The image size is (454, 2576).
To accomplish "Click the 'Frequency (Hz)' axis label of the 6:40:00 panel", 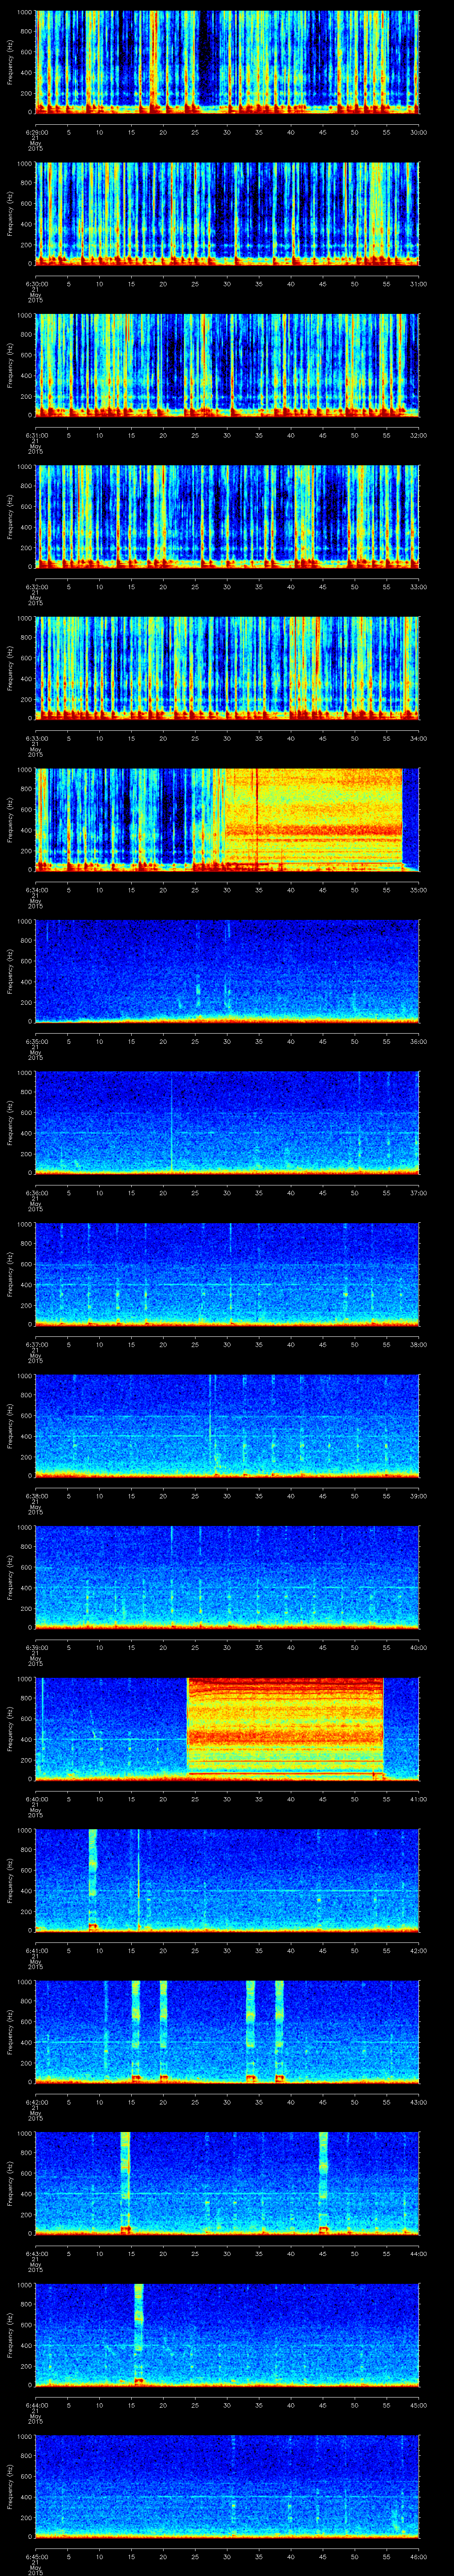I will pos(10,1728).
